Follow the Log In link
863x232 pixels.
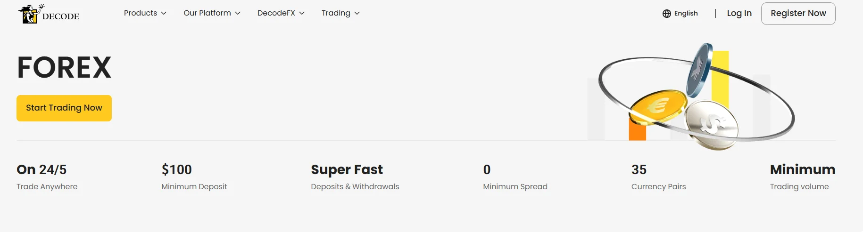[x=739, y=13]
